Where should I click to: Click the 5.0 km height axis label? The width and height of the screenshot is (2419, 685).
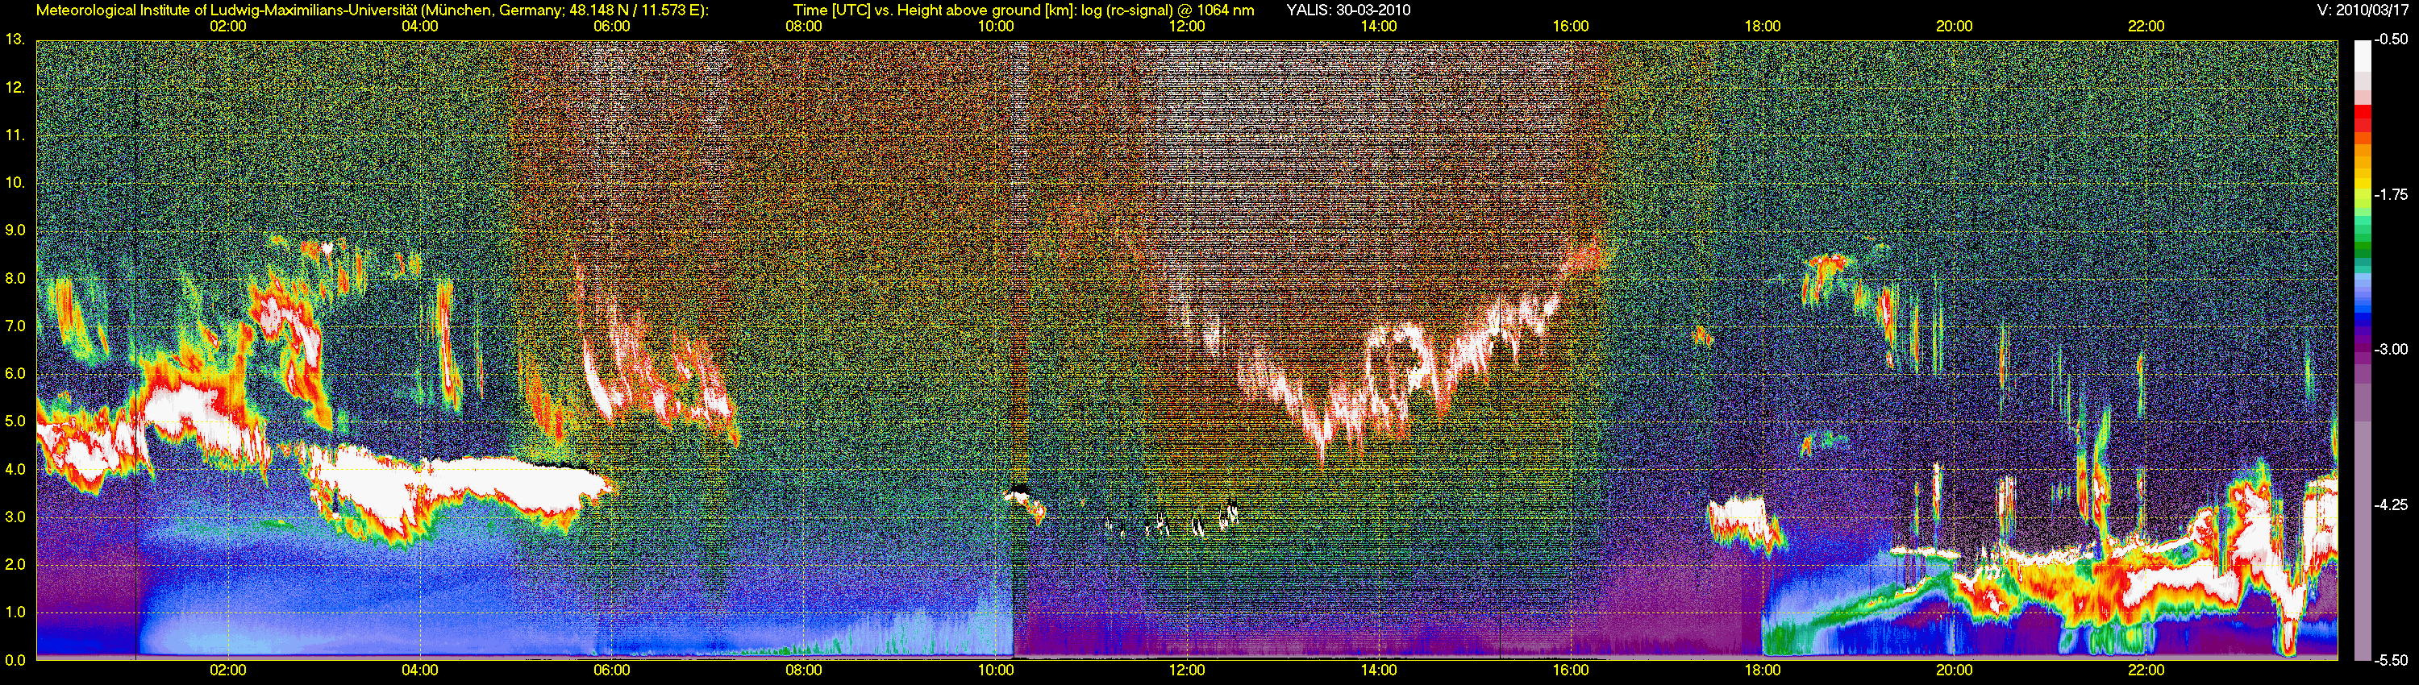tap(15, 421)
